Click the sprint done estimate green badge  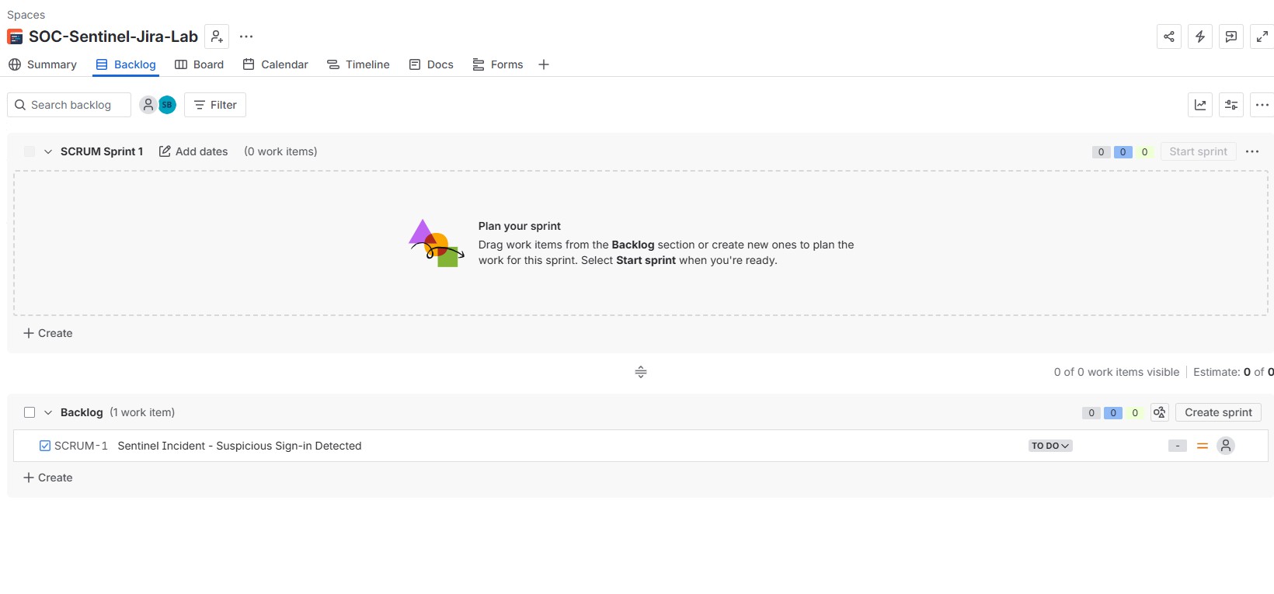pos(1144,152)
